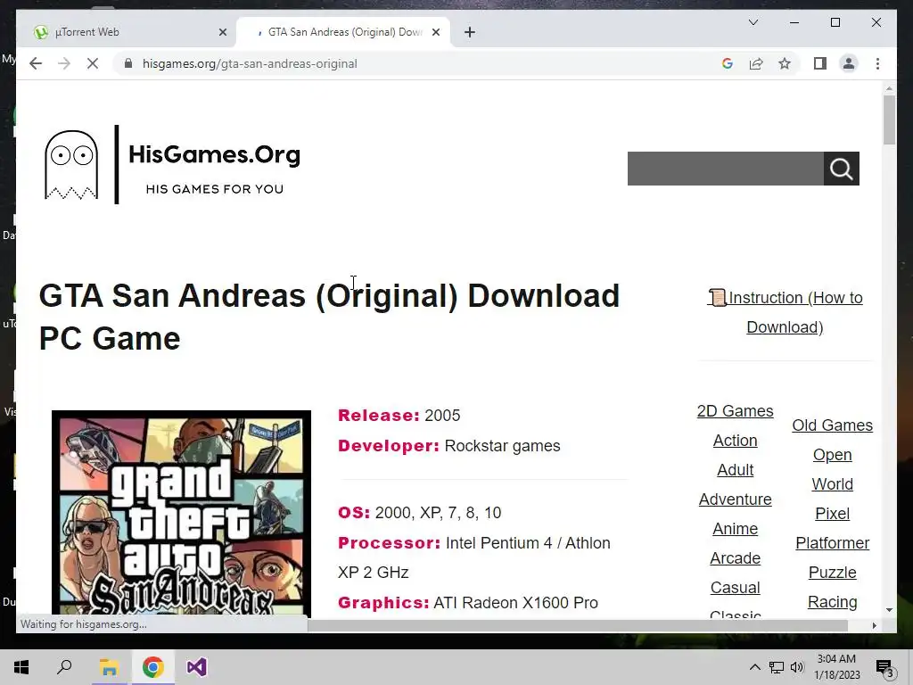Open the Open World category
This screenshot has width=913, height=685.
click(x=833, y=469)
